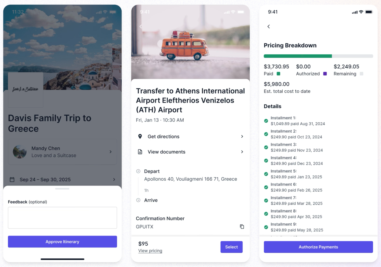The image size is (381, 267).
Task: Tap the document icon beside View documents
Action: [x=140, y=152]
